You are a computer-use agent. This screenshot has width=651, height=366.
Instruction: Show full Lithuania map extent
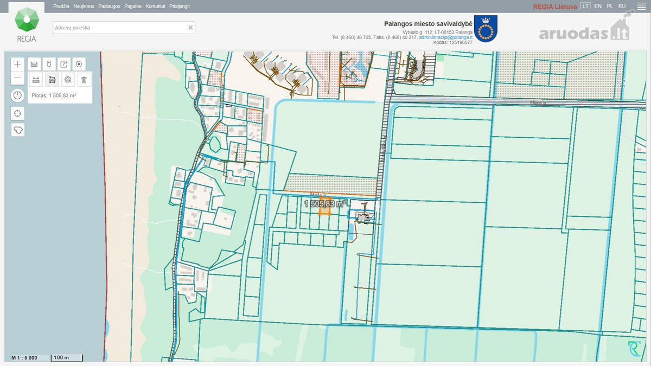[18, 130]
